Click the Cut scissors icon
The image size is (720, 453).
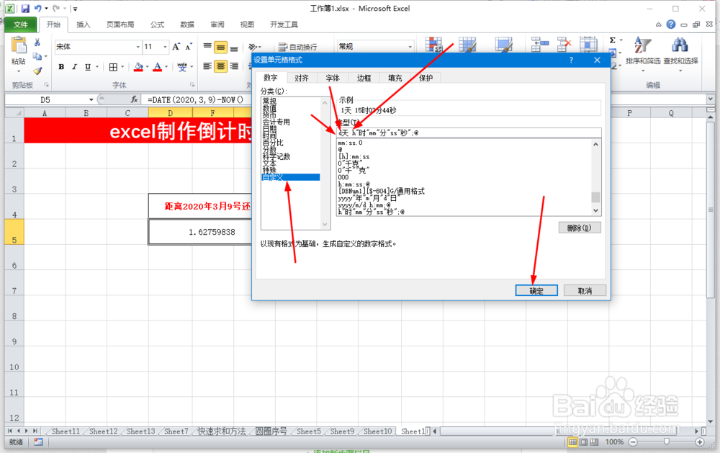(x=37, y=42)
